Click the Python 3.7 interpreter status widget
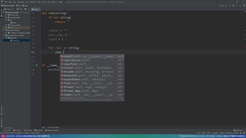Viewport: 246px width, 138px height. click(229, 133)
